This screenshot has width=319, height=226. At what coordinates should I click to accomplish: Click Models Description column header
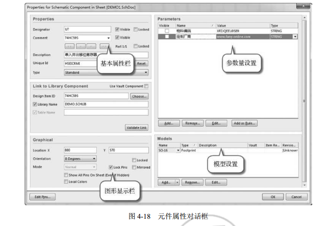point(222,145)
